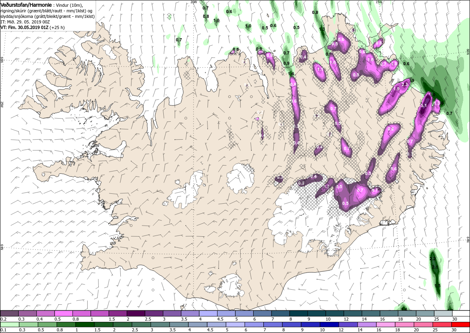Click the 2.2 rain value southeast of Iceland
The width and height of the screenshot is (470, 333).
pyautogui.click(x=433, y=259)
